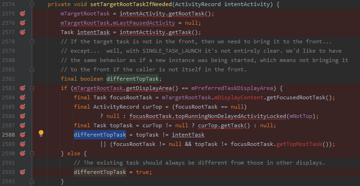Click getRootTask call on line 2575
This screenshot has height=186, width=360.
[186, 14]
